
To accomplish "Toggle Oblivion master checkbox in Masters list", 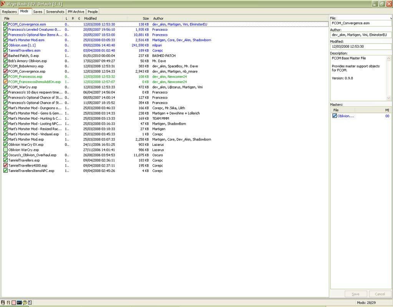I will click(335, 116).
